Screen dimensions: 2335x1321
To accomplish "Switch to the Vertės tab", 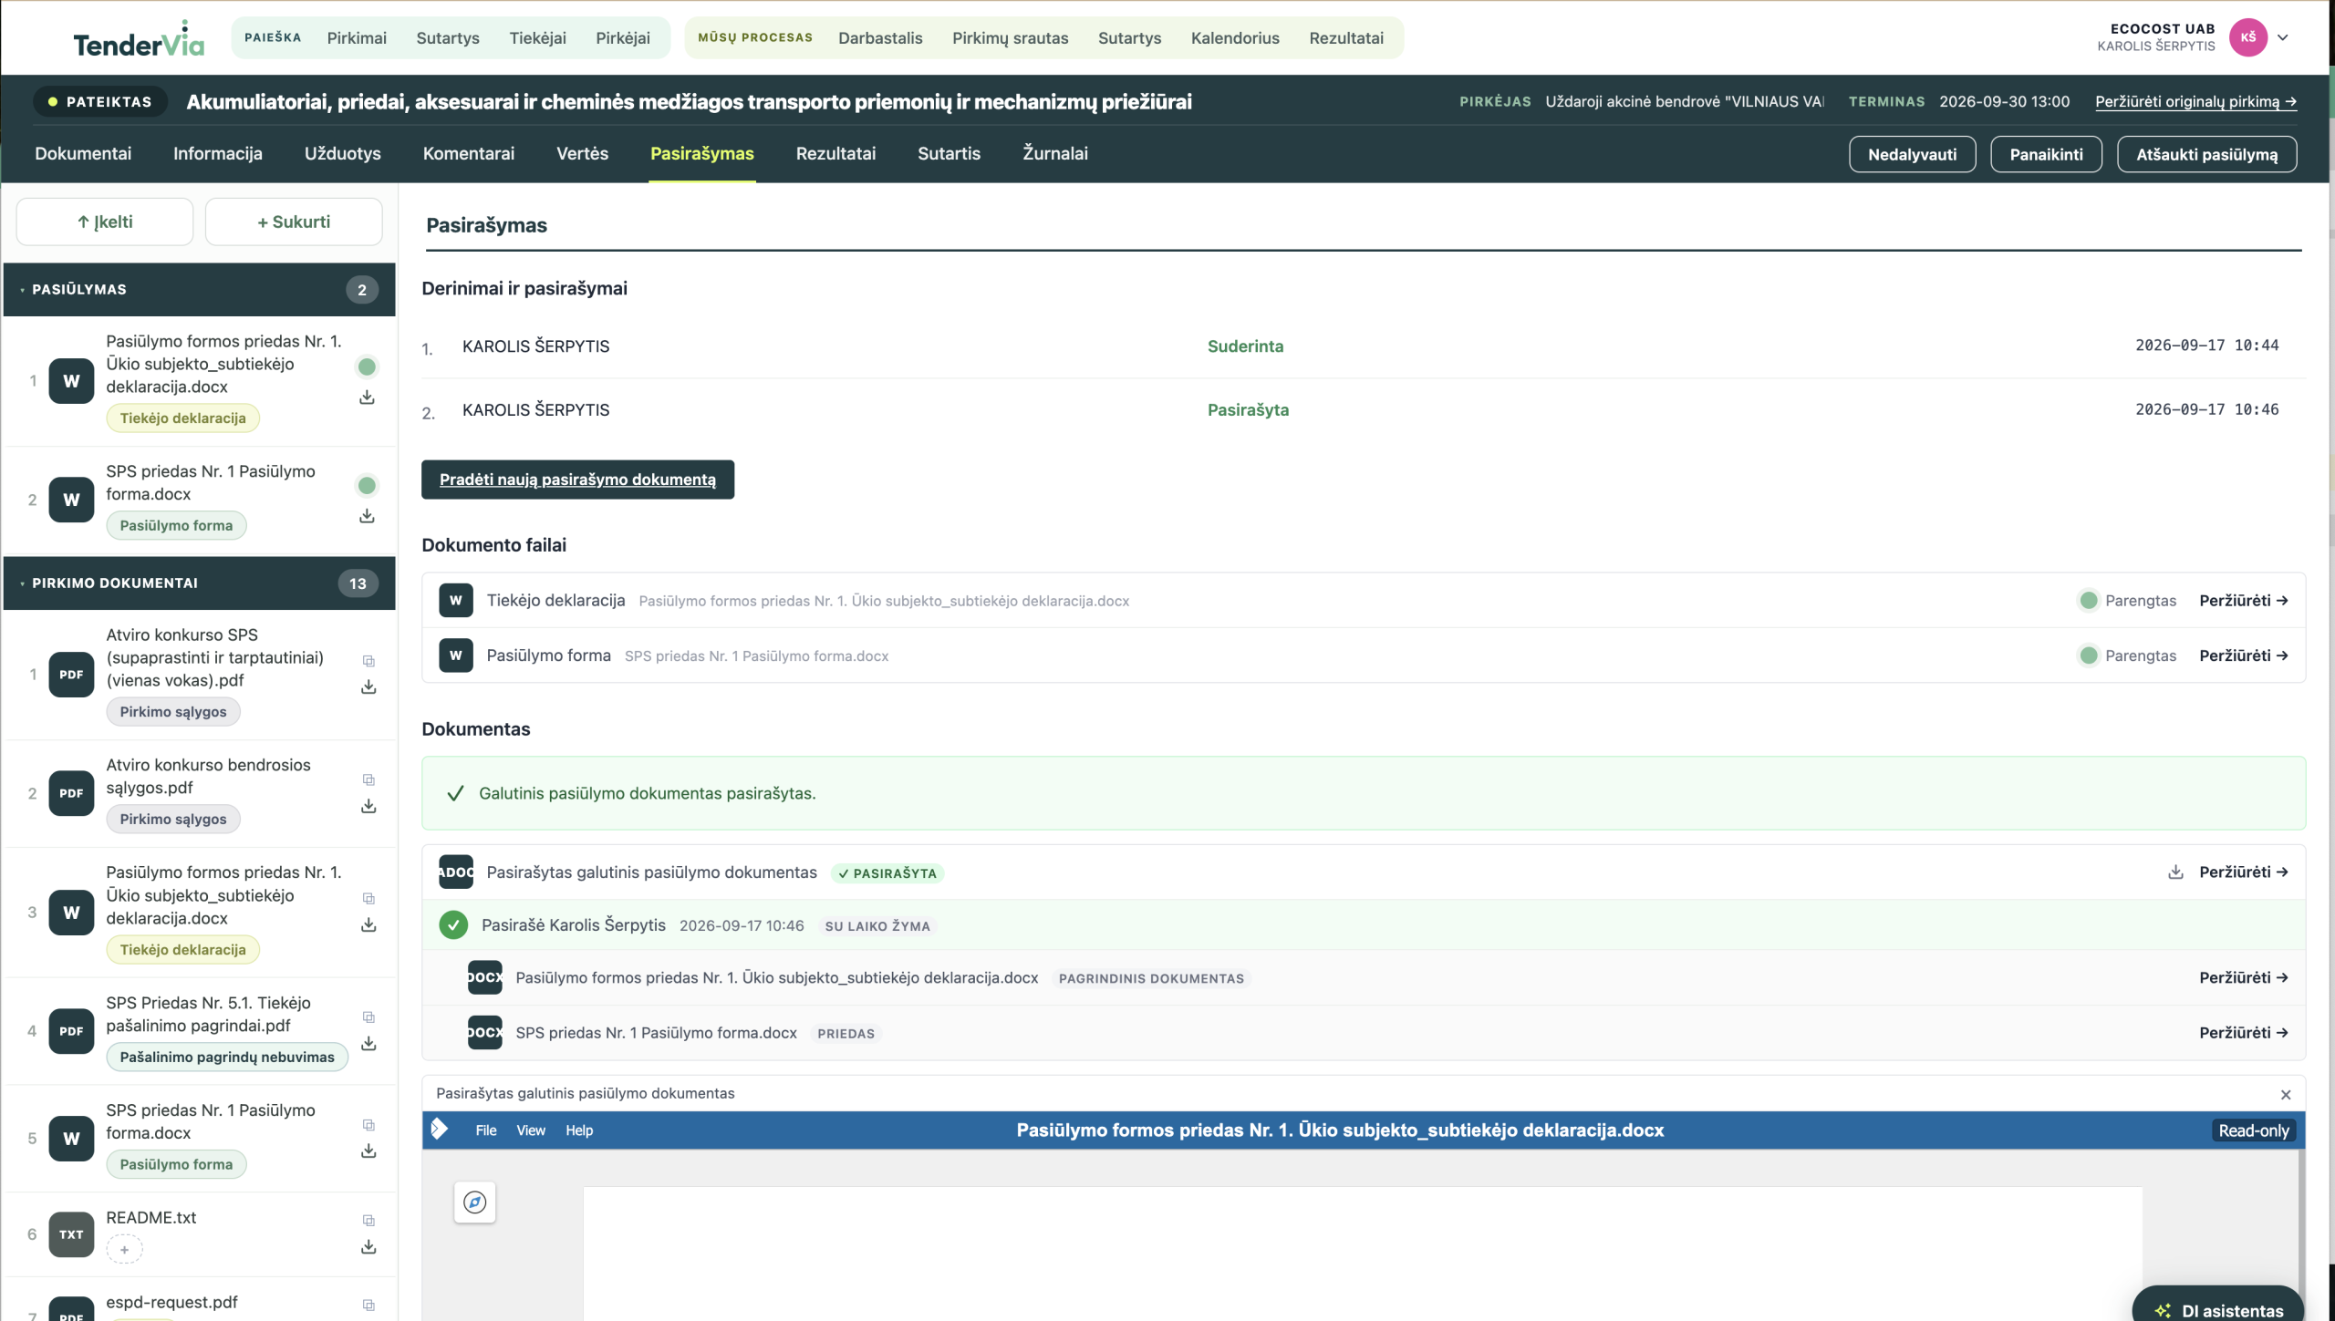I will tap(582, 153).
